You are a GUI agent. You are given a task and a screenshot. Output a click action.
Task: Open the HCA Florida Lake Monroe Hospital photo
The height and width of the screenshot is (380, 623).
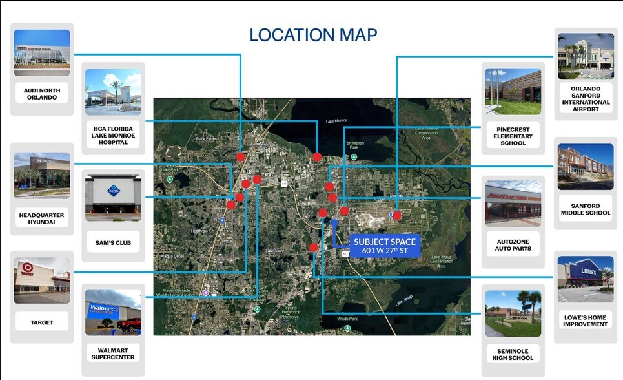tap(113, 92)
